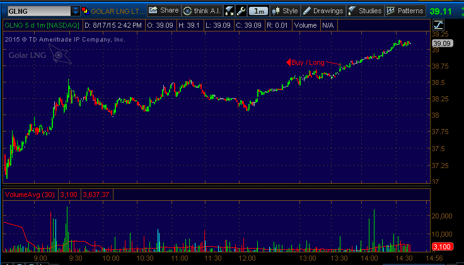Click the Volume header label

(305, 25)
